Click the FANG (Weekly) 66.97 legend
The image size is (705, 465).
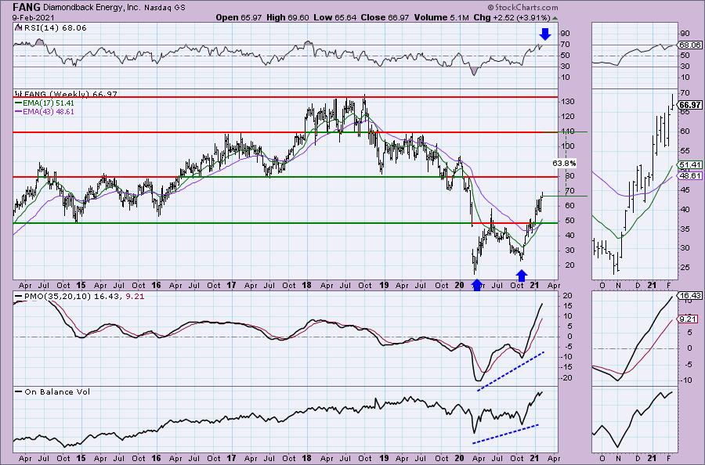(x=66, y=94)
